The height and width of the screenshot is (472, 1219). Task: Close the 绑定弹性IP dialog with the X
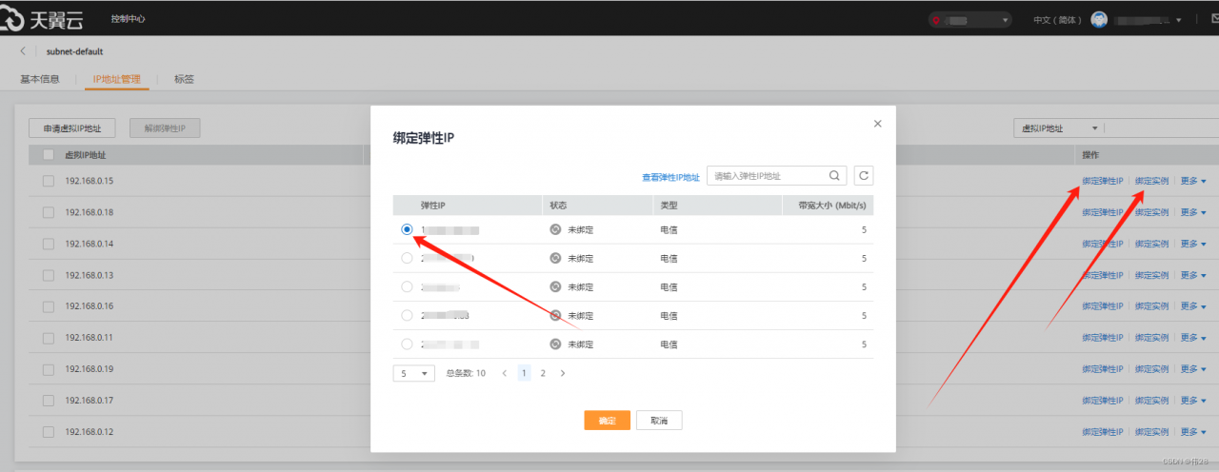click(877, 124)
